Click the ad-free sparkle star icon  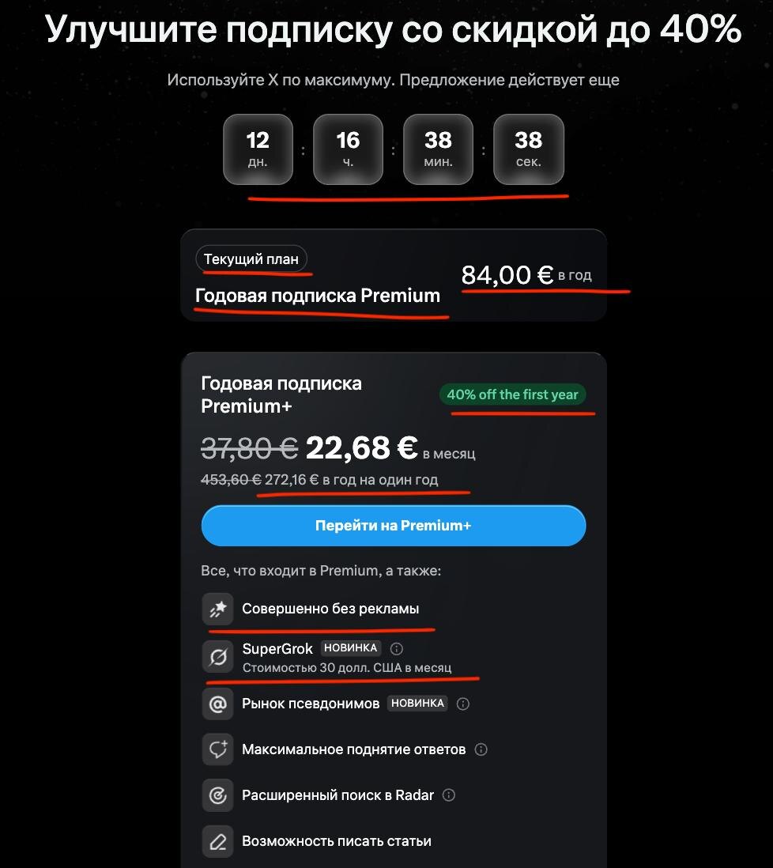pos(217,609)
